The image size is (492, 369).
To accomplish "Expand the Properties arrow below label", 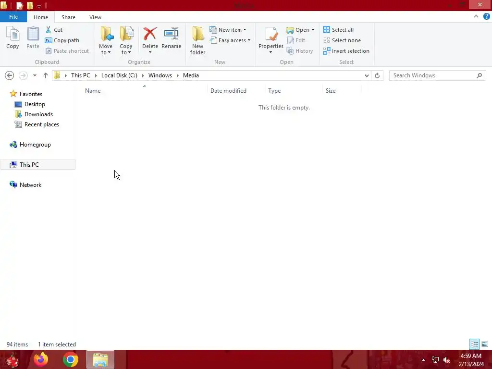I will click(x=271, y=52).
